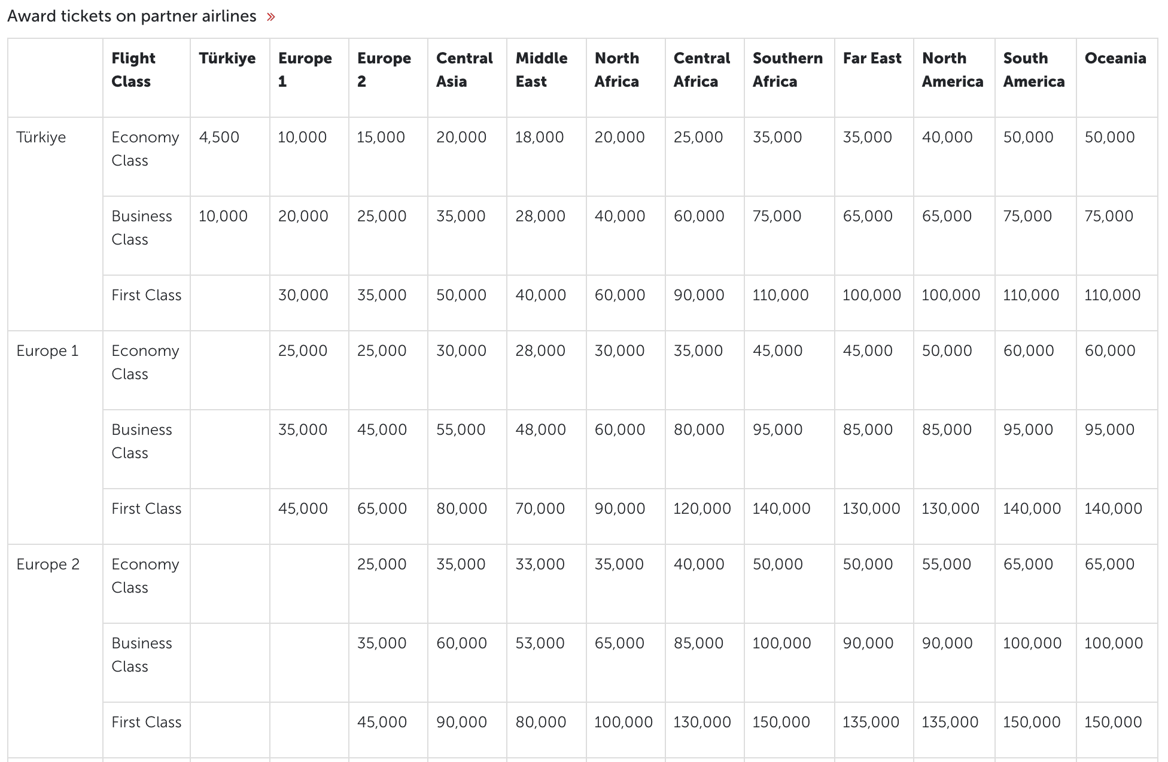Select Türkiye Economy 18,000 Middle East cell
The width and height of the screenshot is (1168, 762).
click(x=539, y=137)
